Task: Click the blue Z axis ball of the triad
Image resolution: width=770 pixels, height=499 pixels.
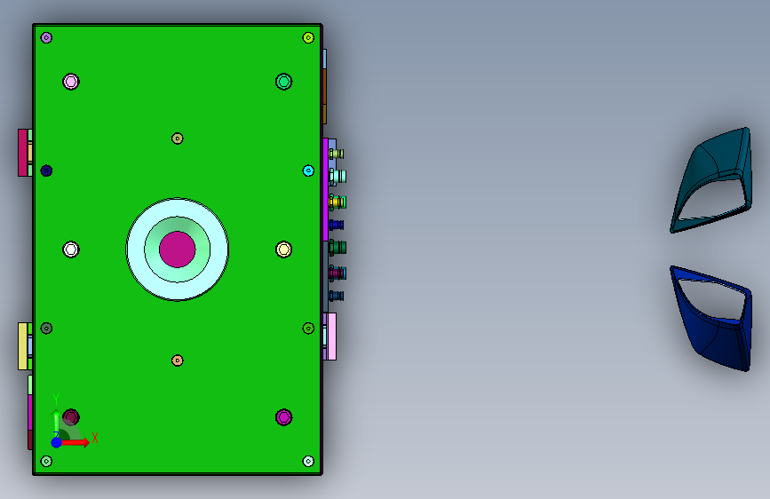Action: (x=56, y=442)
